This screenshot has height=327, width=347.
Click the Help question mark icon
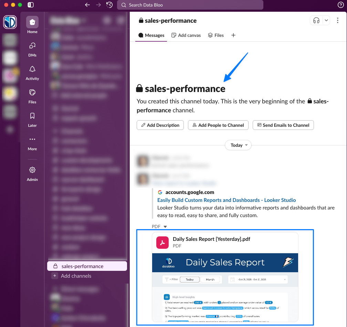[x=340, y=5]
